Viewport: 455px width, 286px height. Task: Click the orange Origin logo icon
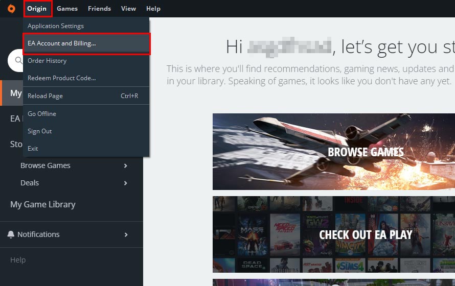(11, 9)
